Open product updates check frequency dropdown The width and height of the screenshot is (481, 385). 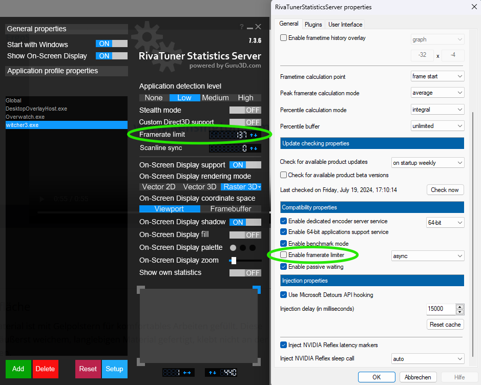[x=428, y=163]
